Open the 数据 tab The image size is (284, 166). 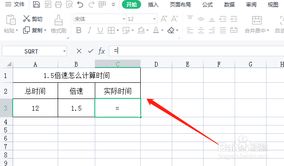[229, 4]
